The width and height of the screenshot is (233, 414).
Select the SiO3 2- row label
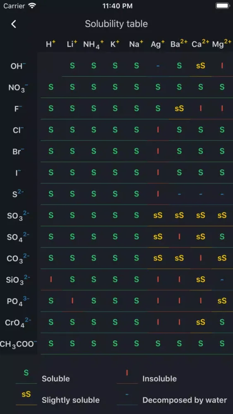click(18, 280)
